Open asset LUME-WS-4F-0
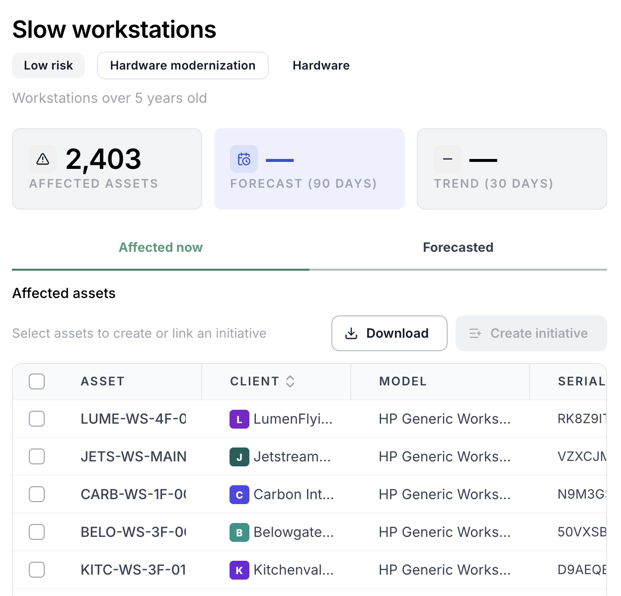The image size is (621, 596). point(133,419)
